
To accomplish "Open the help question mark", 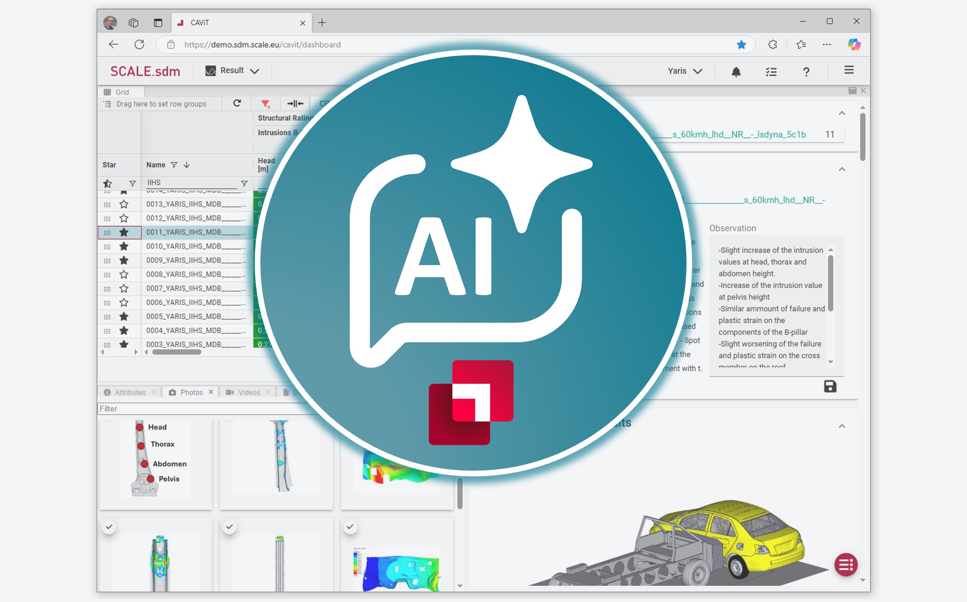I will [806, 72].
